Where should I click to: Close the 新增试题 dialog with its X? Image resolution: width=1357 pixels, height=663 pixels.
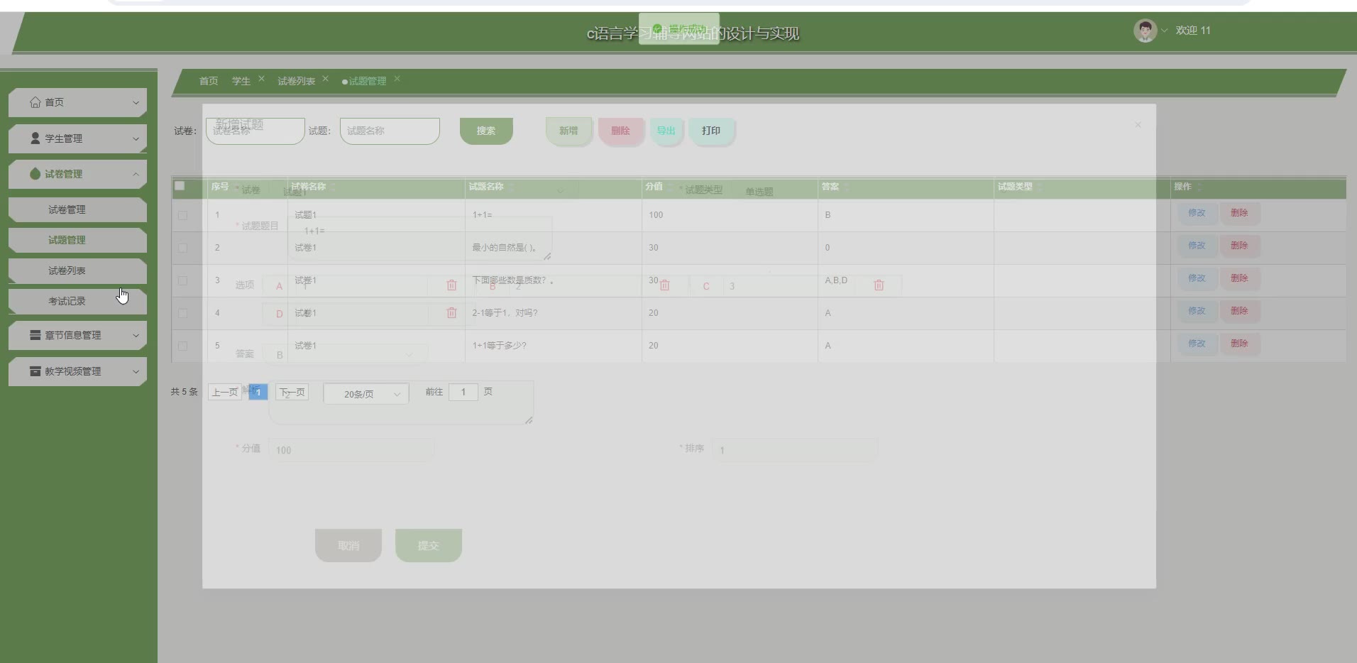(1138, 125)
